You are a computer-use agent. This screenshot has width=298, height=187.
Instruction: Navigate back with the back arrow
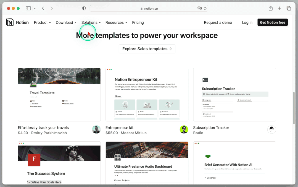43,8
